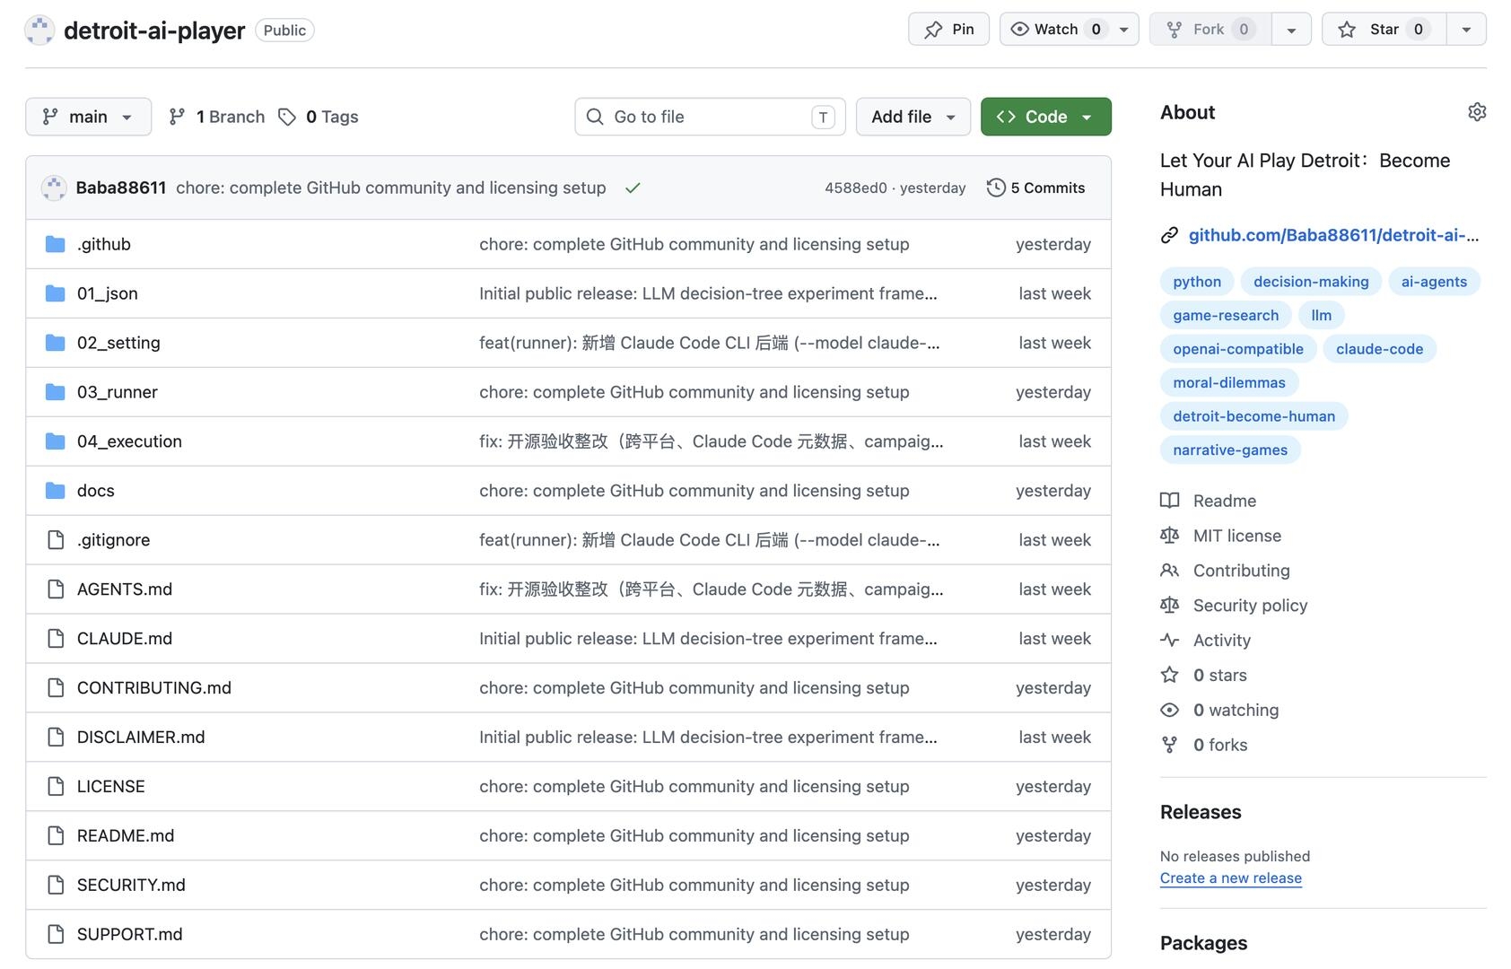Click the people icon beside Contributing
Image resolution: width=1511 pixels, height=969 pixels.
point(1169,571)
